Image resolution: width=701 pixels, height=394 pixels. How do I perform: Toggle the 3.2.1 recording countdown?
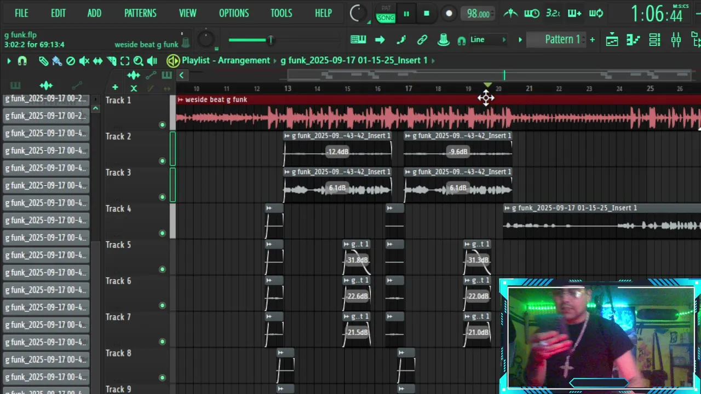coord(553,13)
